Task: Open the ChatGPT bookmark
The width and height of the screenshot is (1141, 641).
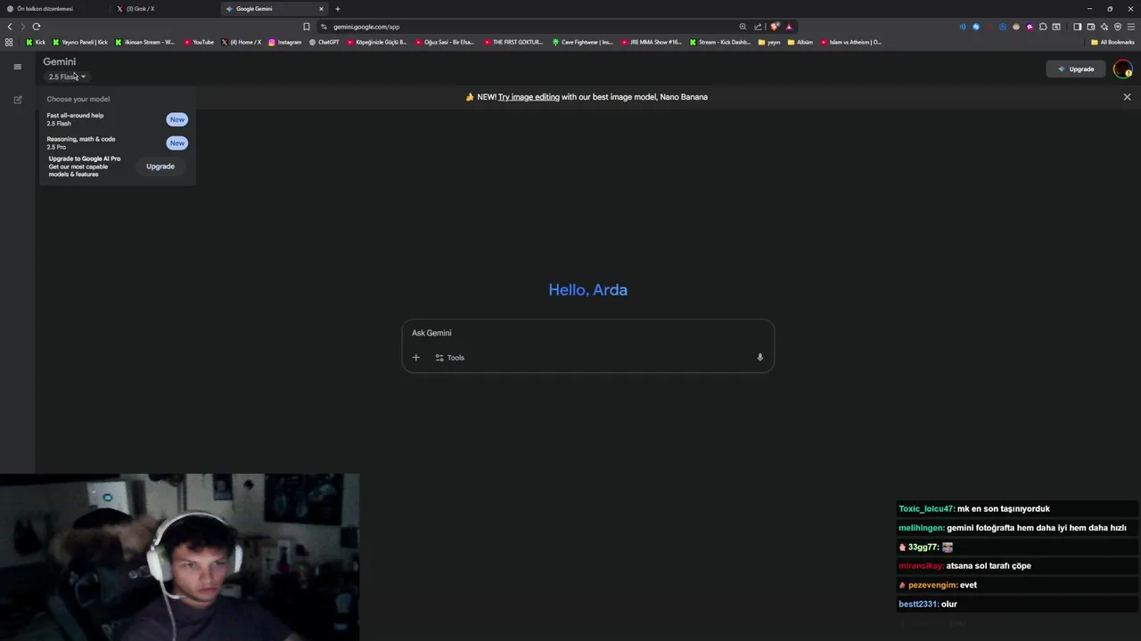Action: (x=324, y=42)
